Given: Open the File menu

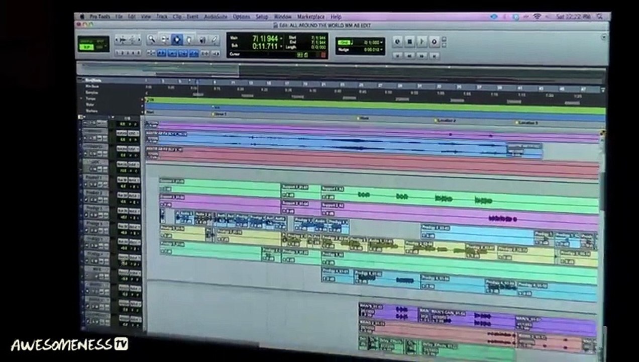Looking at the screenshot, I should click(x=119, y=17).
